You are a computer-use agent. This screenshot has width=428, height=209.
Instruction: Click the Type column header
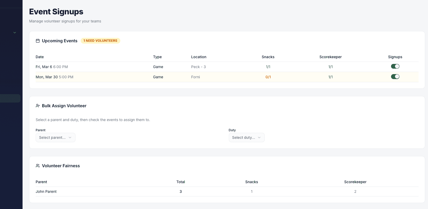[x=157, y=57]
